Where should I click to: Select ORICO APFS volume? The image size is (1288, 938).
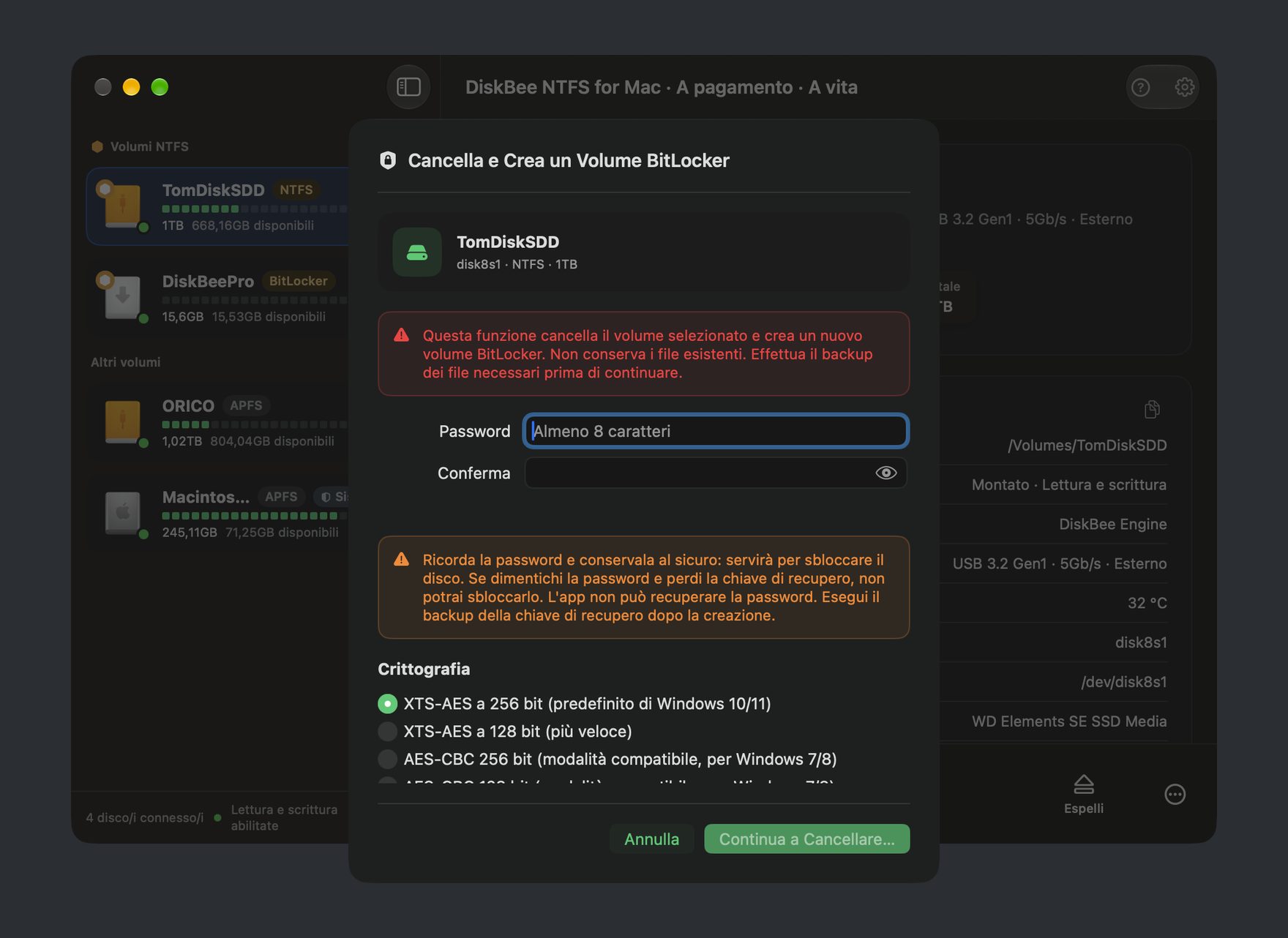(x=218, y=422)
